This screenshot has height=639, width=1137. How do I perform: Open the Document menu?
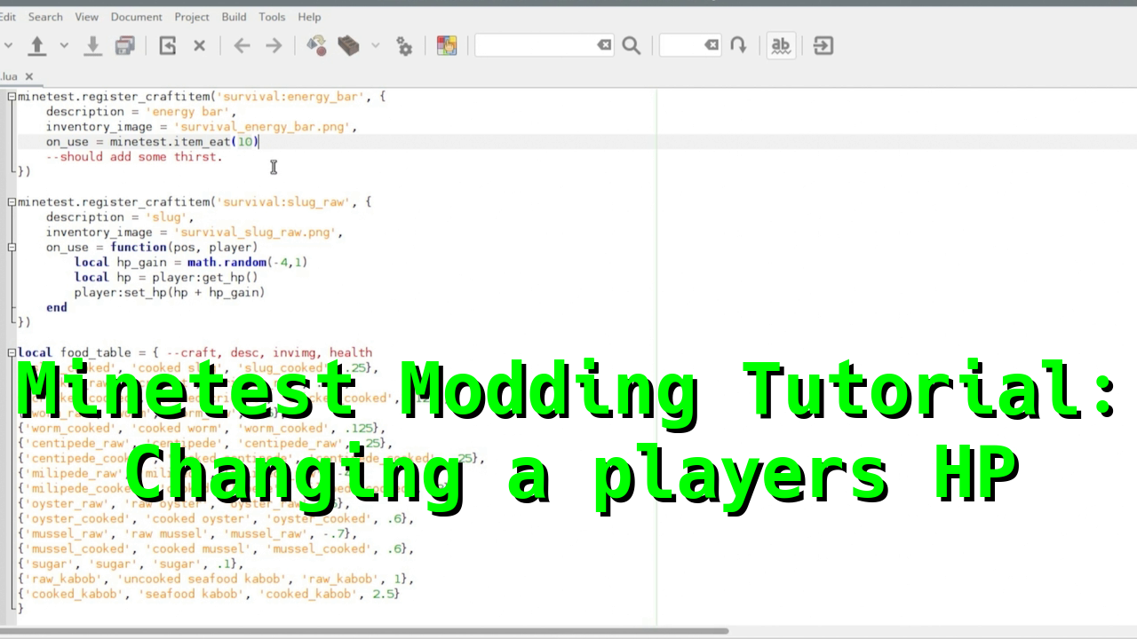coord(136,17)
